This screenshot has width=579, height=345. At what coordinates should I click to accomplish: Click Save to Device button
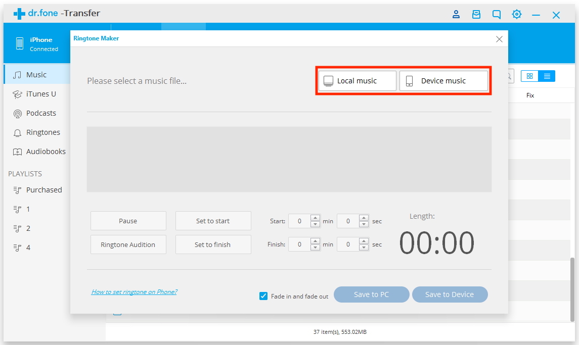(450, 294)
